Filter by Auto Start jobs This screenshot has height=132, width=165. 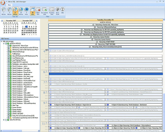pyautogui.click(x=58, y=11)
